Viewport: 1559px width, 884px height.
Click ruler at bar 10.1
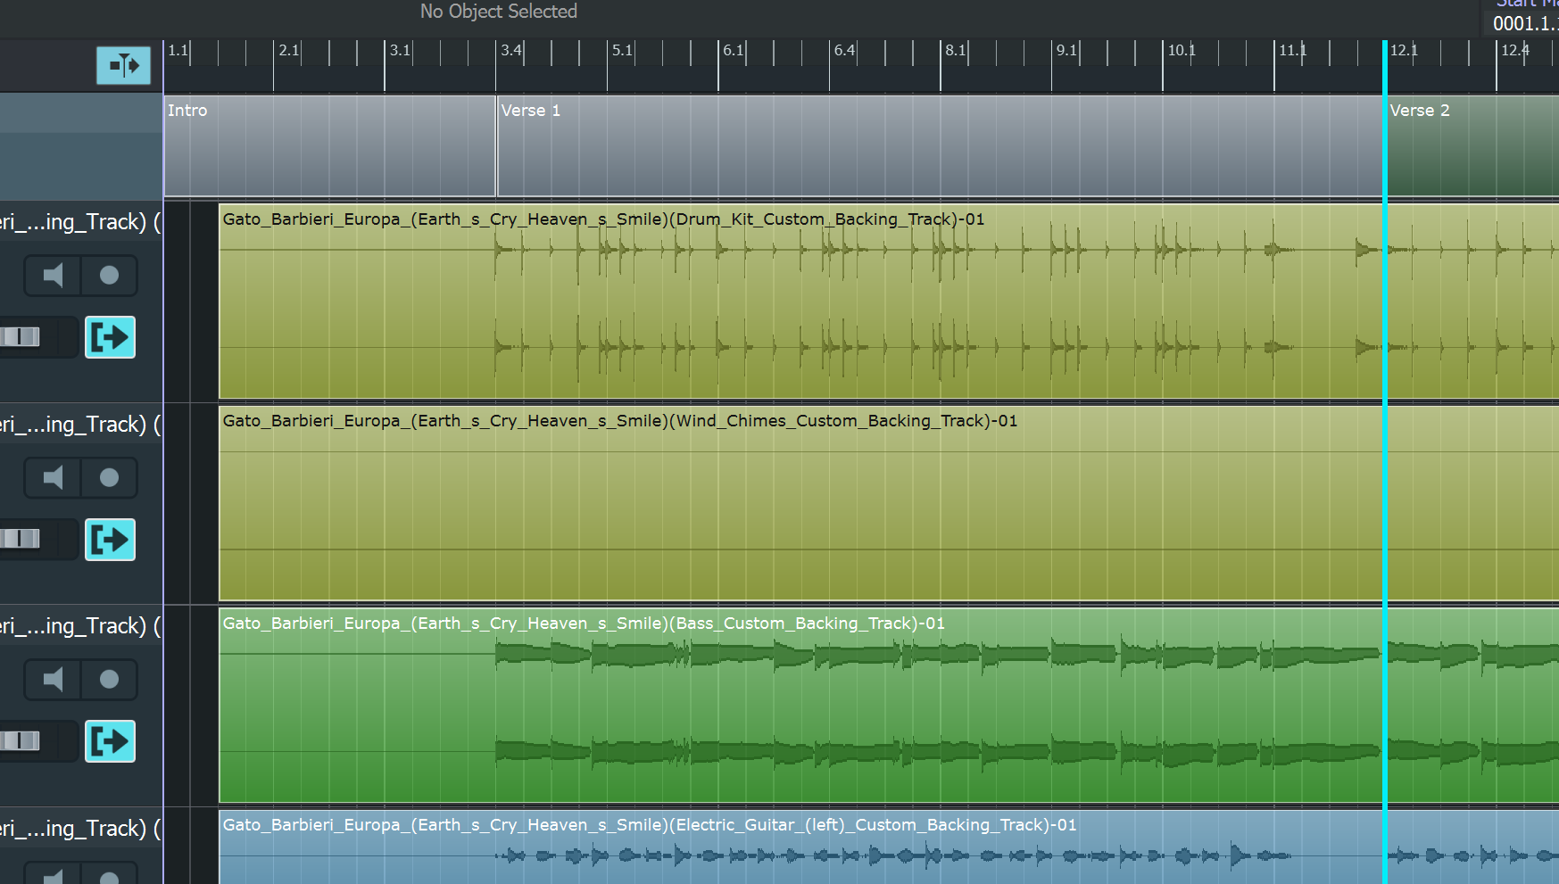tap(1182, 51)
